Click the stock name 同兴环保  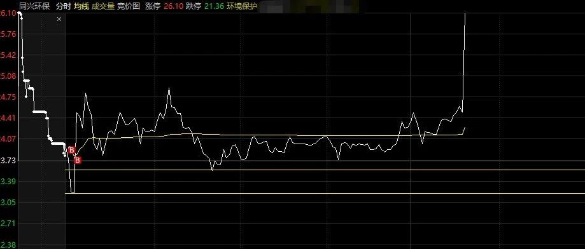pos(34,6)
